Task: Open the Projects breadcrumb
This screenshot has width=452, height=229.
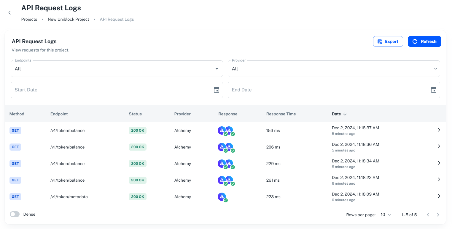Action: coord(29,19)
